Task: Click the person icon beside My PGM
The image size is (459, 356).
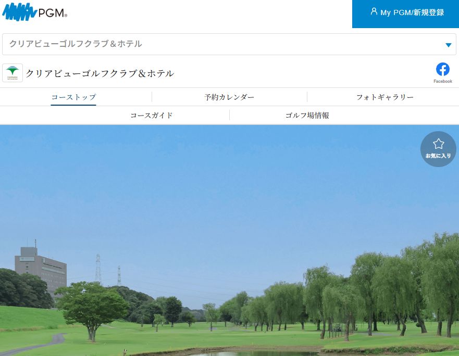Action: [x=374, y=12]
